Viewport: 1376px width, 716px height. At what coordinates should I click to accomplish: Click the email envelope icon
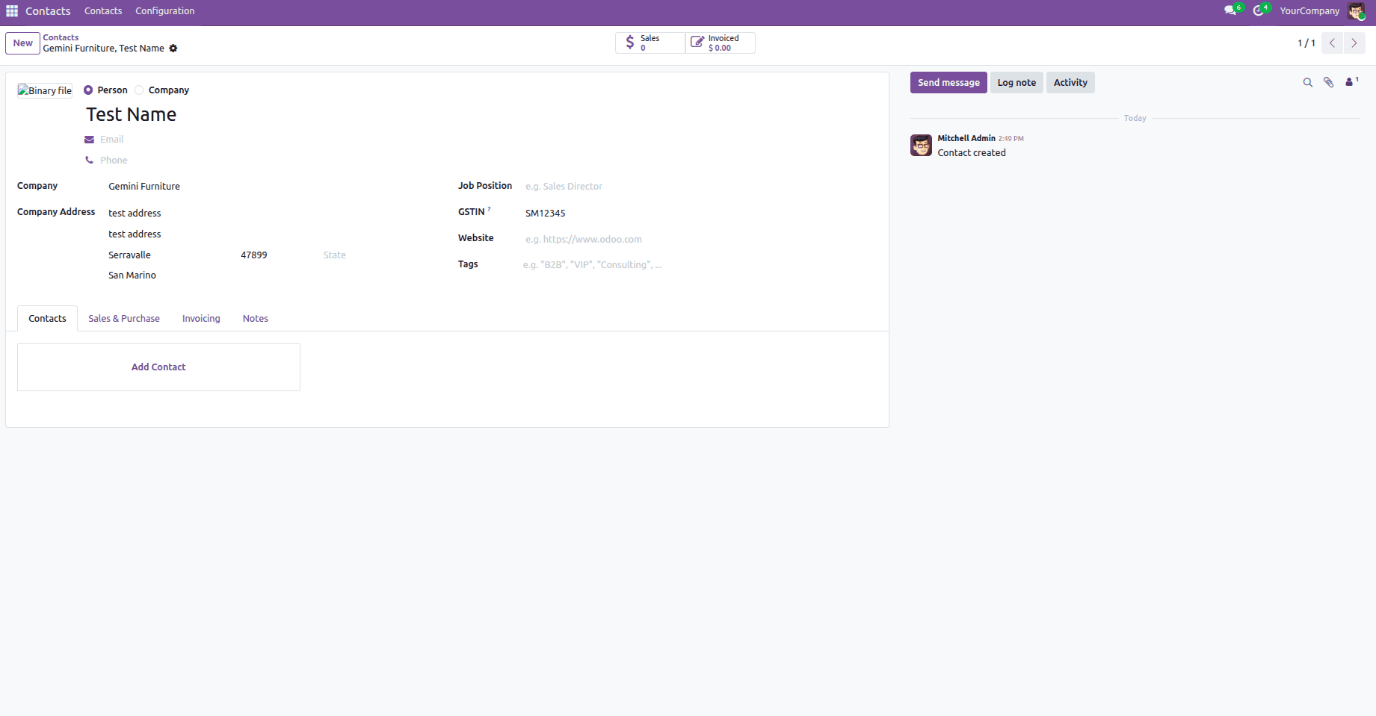pyautogui.click(x=90, y=140)
